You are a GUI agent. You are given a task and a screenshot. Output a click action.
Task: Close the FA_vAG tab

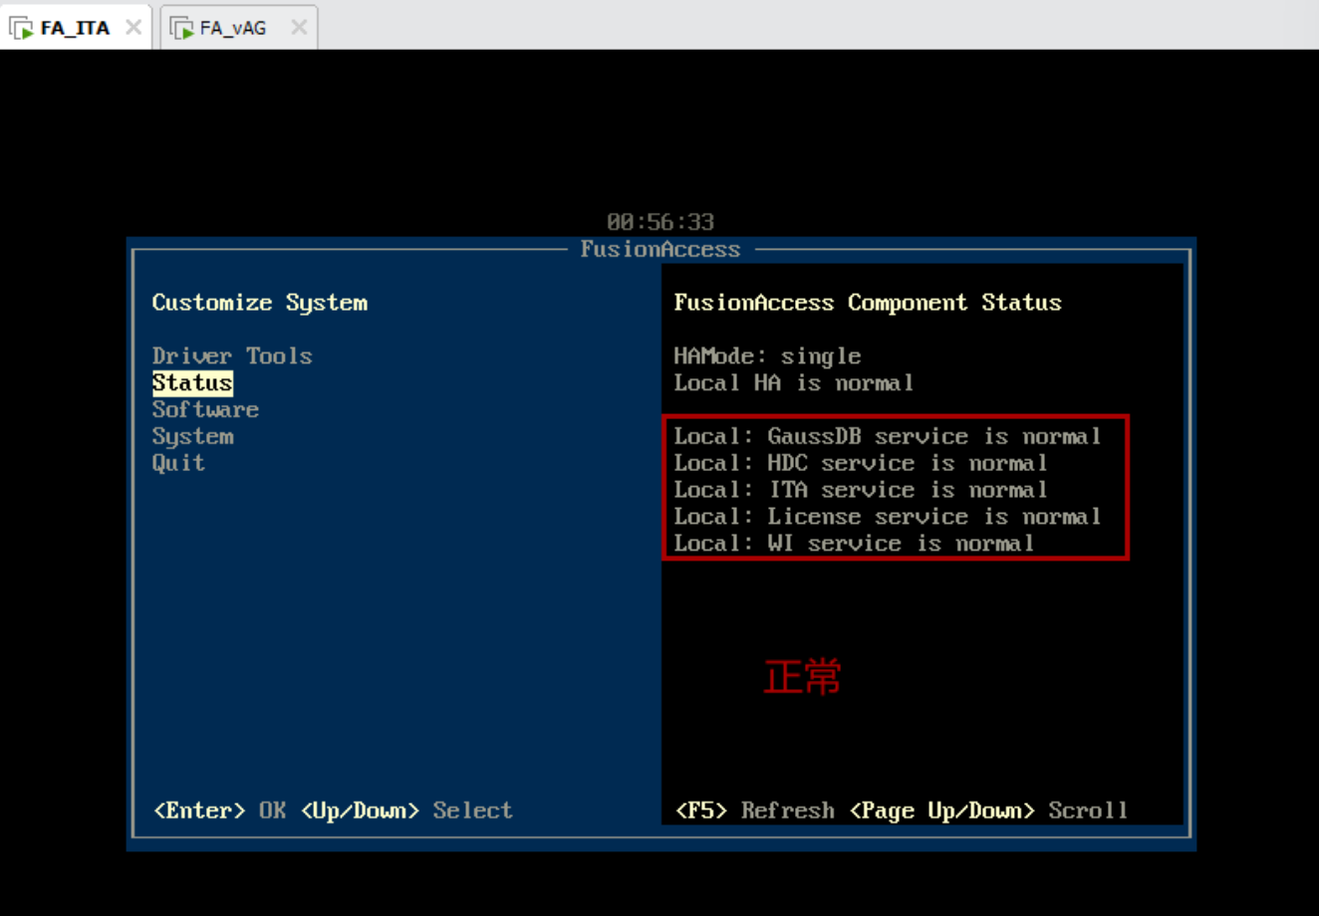click(299, 28)
